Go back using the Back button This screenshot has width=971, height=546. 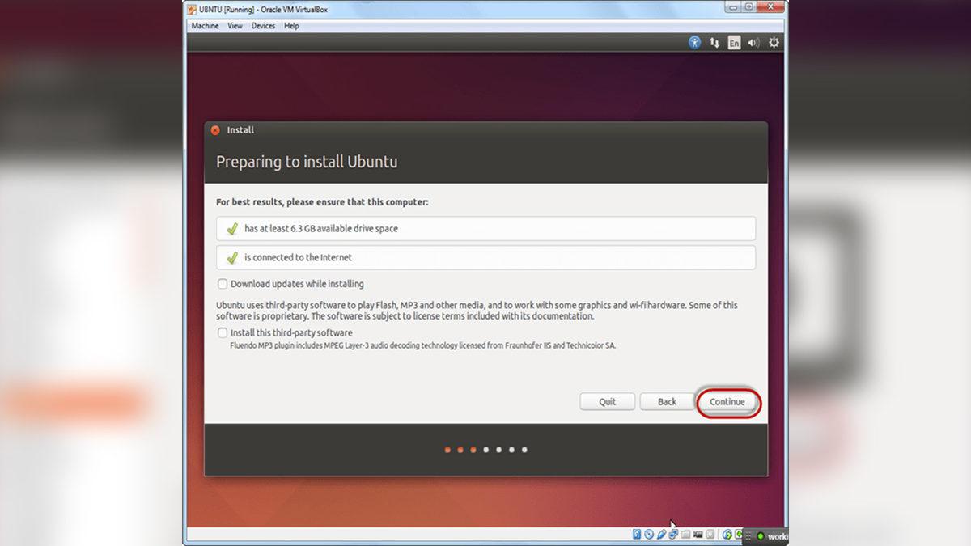pyautogui.click(x=668, y=401)
